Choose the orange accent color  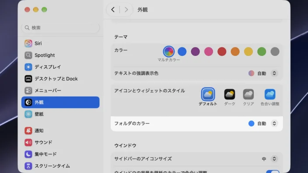tap(235, 52)
